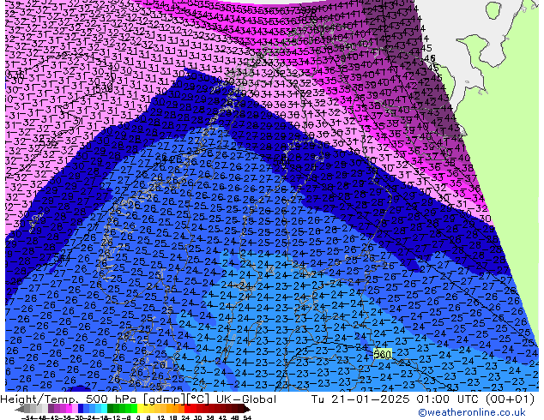This screenshot has height=420, width=544.
Task: Click the date '21-01-2025'
Action: pos(370,399)
